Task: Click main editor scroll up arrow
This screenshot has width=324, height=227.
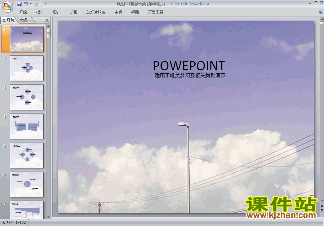Action: 322,19
